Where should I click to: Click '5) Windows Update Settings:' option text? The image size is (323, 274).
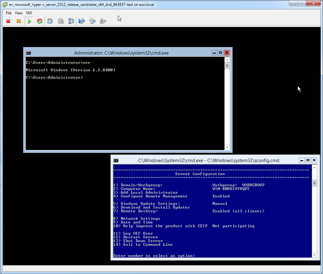point(147,204)
